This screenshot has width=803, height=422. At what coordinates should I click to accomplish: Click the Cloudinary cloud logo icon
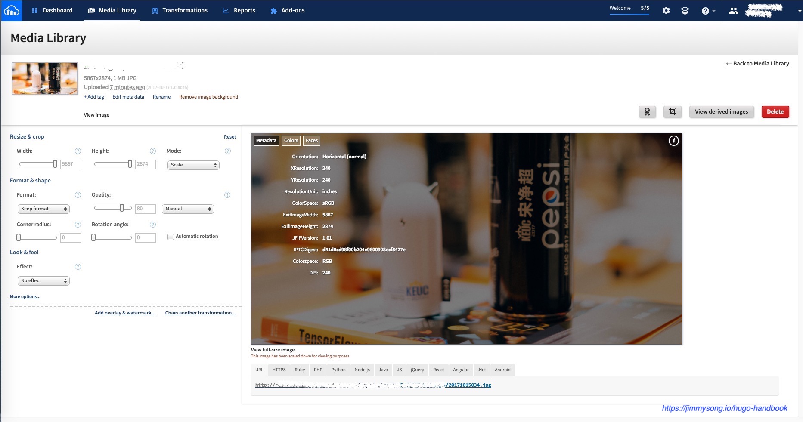pyautogui.click(x=11, y=11)
